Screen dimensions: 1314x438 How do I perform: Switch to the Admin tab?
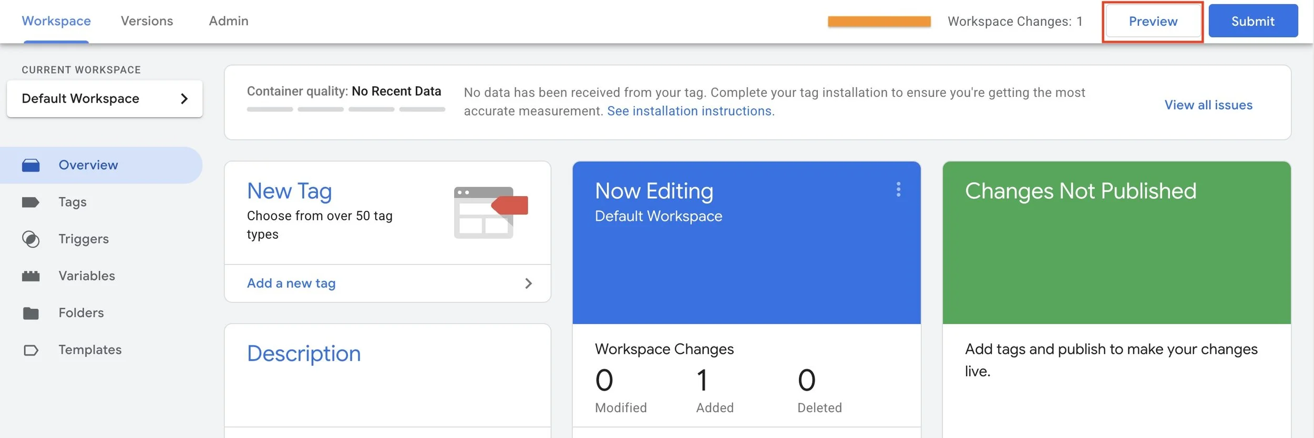[x=229, y=21]
